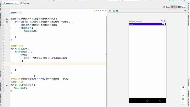Go to next highlighted error arrow
This screenshot has height=107, width=190.
106,11
